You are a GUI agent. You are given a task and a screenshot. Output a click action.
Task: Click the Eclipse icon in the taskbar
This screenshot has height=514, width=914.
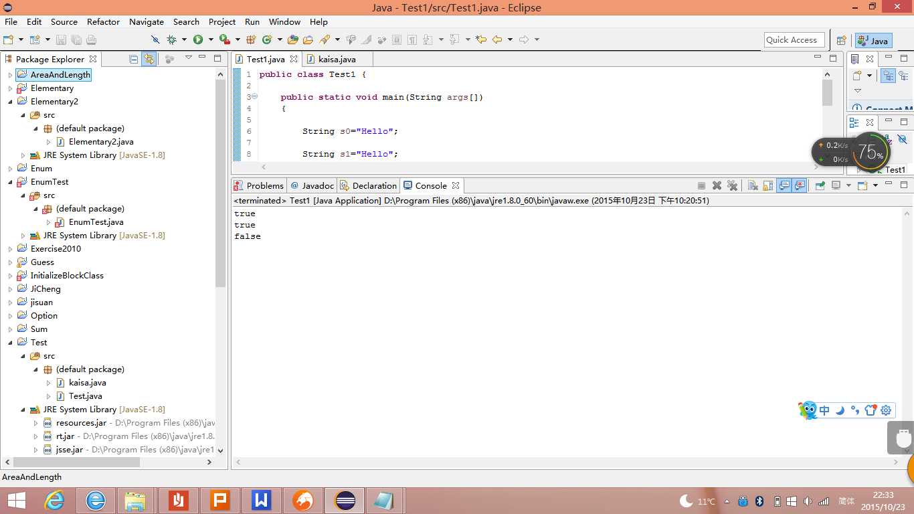point(345,500)
